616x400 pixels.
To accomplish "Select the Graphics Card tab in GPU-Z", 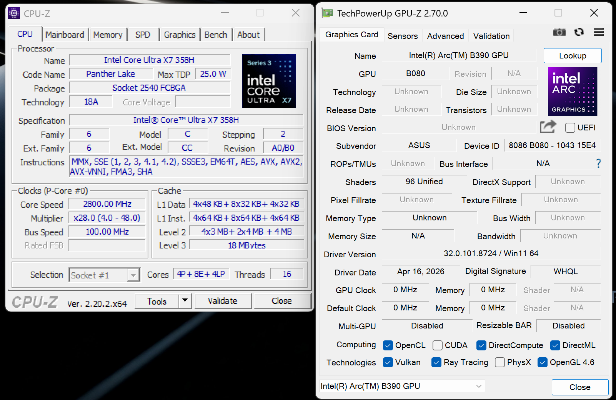I will (x=352, y=35).
